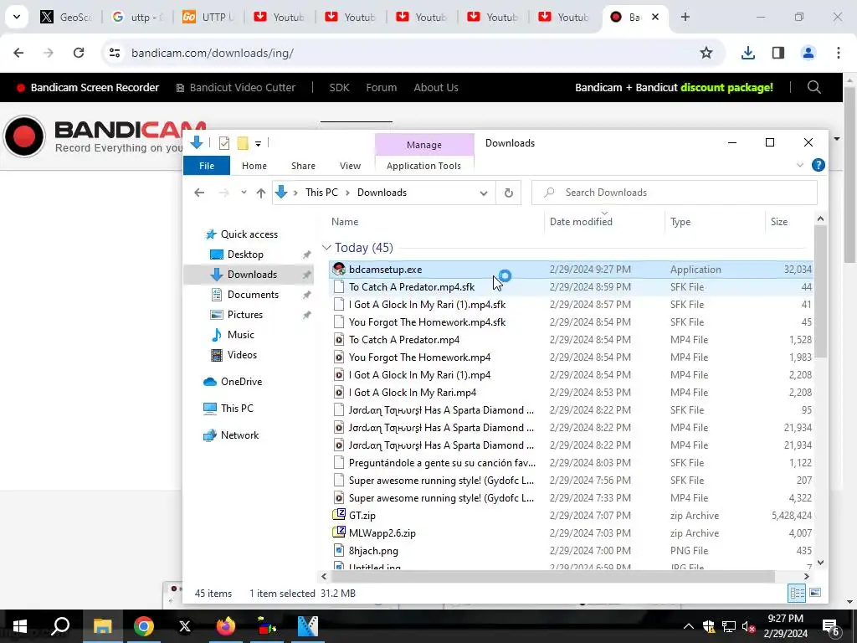
Task: Click File Explorer taskbar icon
Action: coord(102,626)
